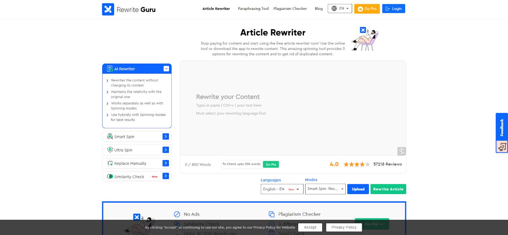508x235 pixels.
Task: Open the Plagiarism Checker nav link
Action: [290, 9]
